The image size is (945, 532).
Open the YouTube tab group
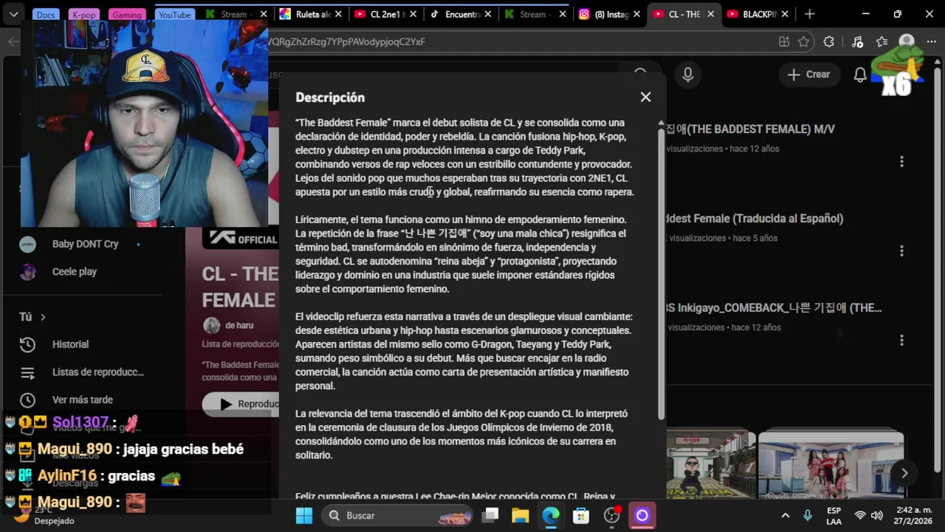pyautogui.click(x=175, y=15)
